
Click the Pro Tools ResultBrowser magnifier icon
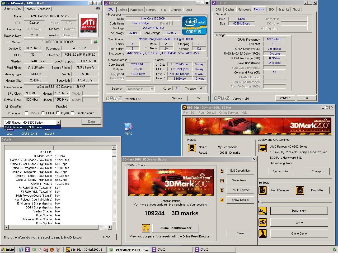click(263, 190)
